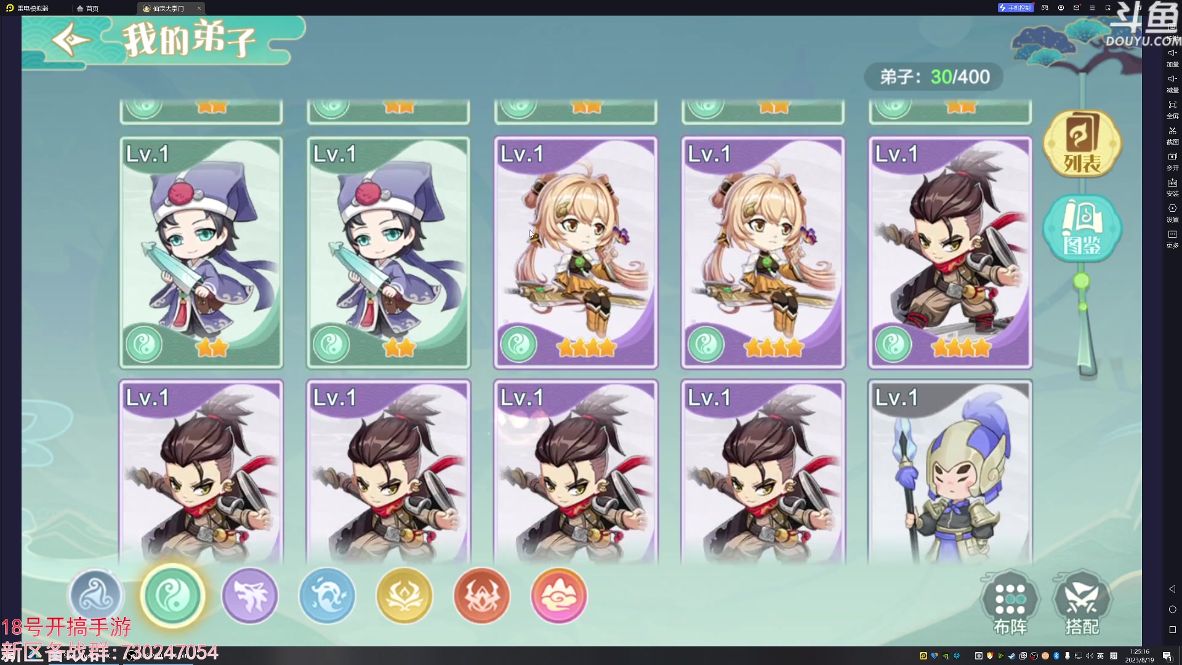Screen dimensions: 1182x665
Task: Switch to the 仙宗大掌门 emulator tab
Action: [x=167, y=8]
